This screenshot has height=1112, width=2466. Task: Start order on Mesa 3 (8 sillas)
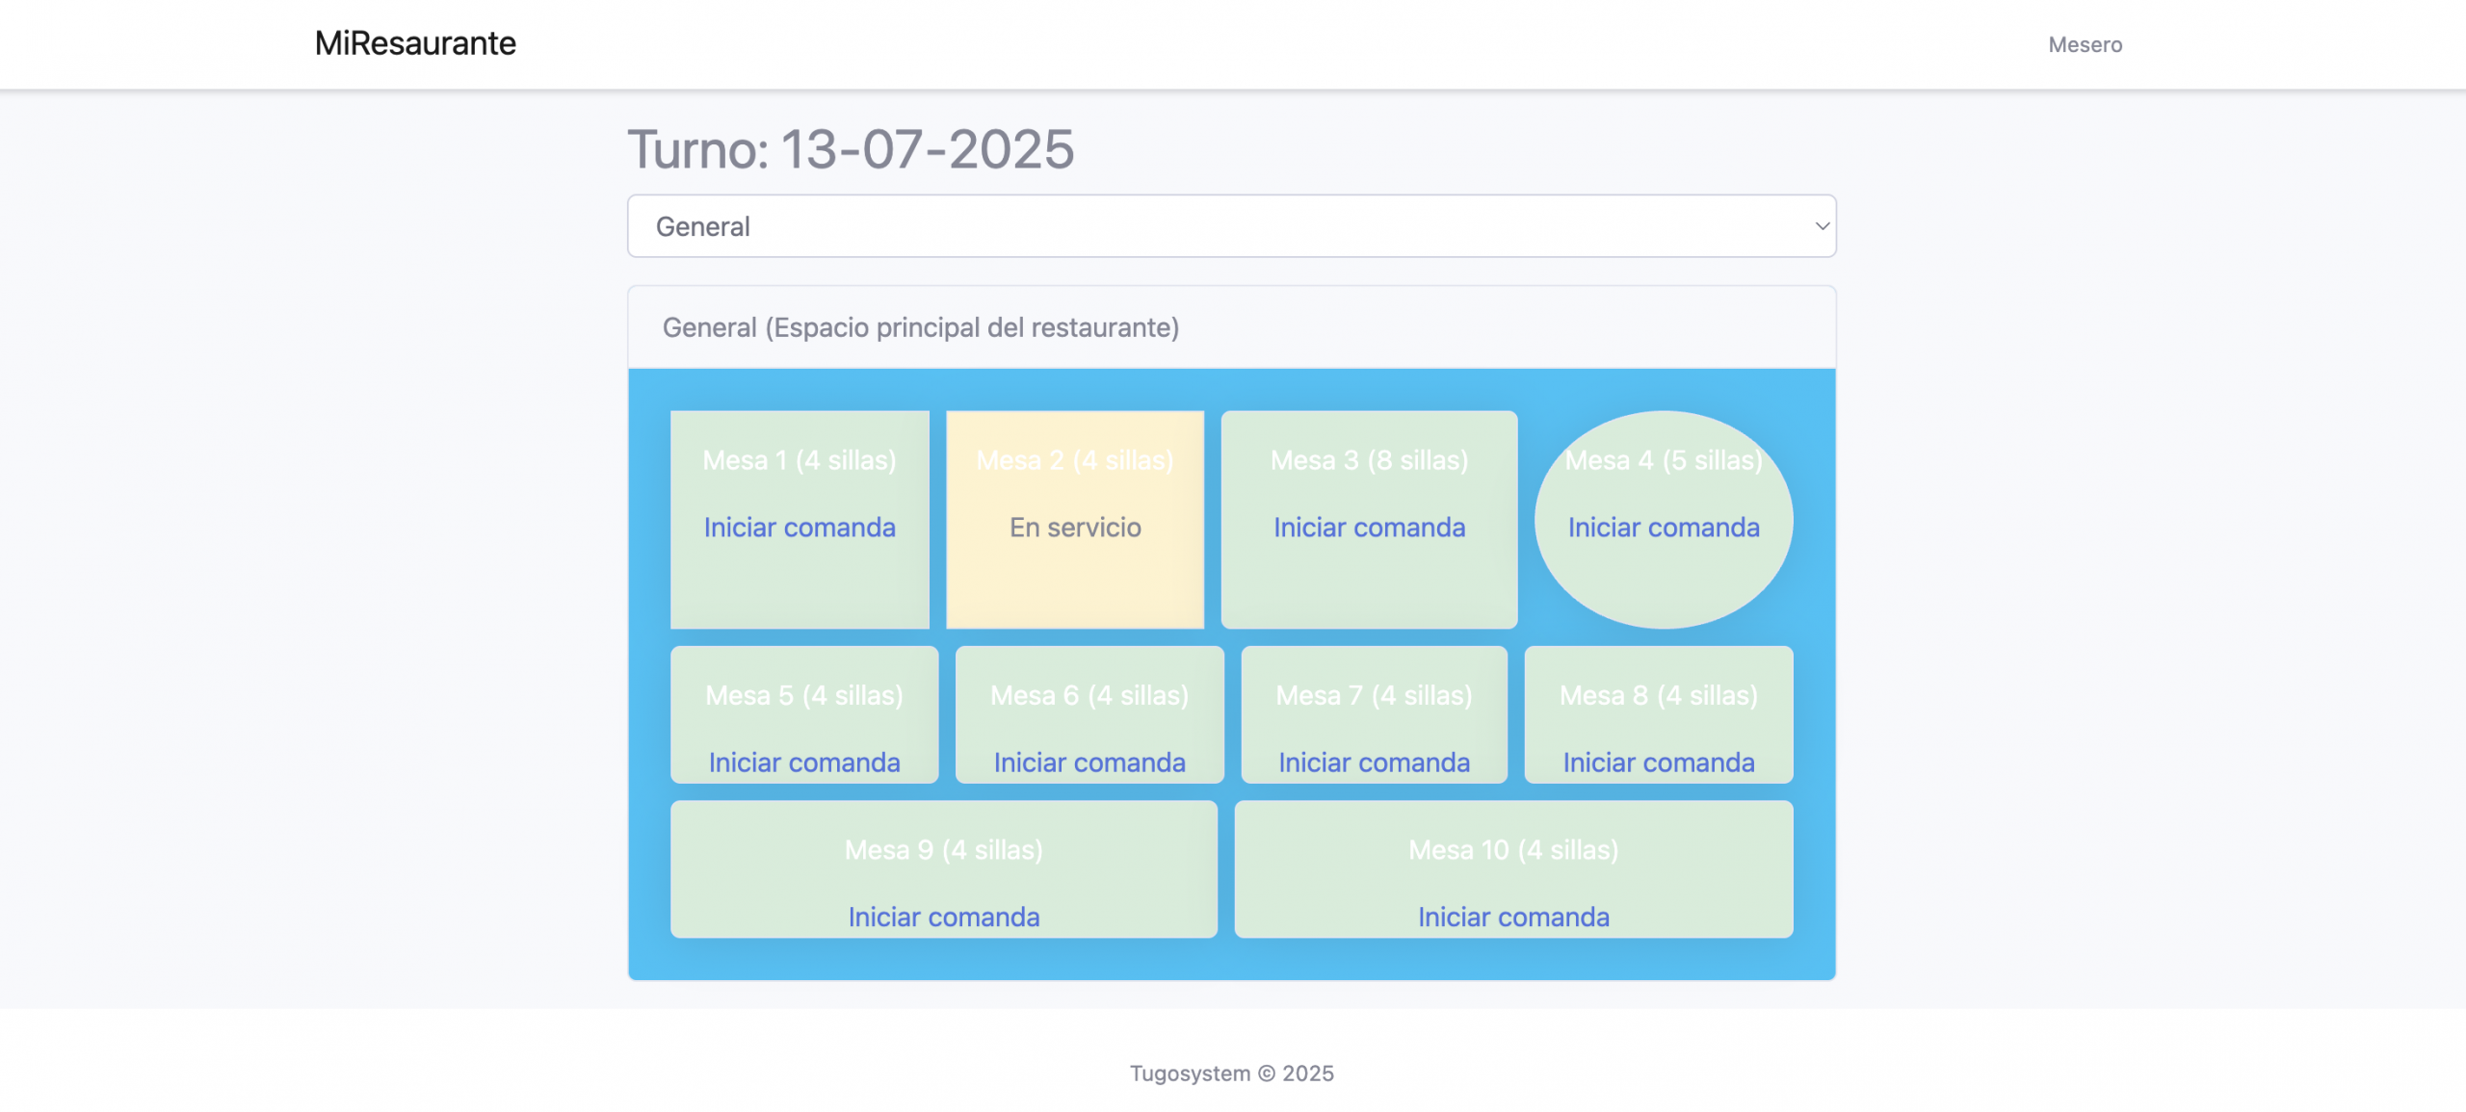(1369, 528)
